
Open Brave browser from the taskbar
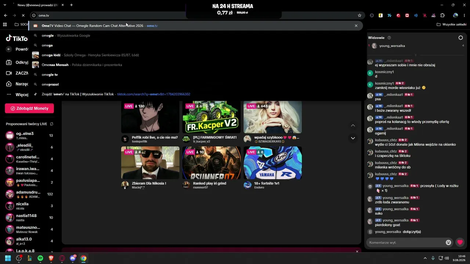[51, 258]
